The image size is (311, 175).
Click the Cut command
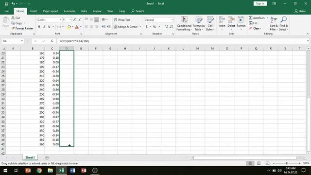(16, 18)
